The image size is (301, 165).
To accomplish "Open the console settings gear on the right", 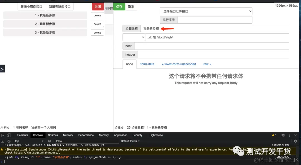I will point(295,141).
